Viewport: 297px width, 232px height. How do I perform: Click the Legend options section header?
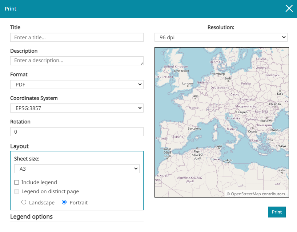tap(32, 217)
